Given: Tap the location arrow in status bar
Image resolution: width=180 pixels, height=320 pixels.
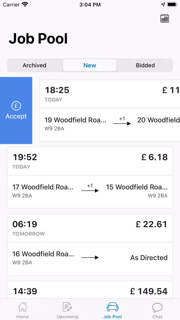Looking at the screenshot, I should [163, 4].
